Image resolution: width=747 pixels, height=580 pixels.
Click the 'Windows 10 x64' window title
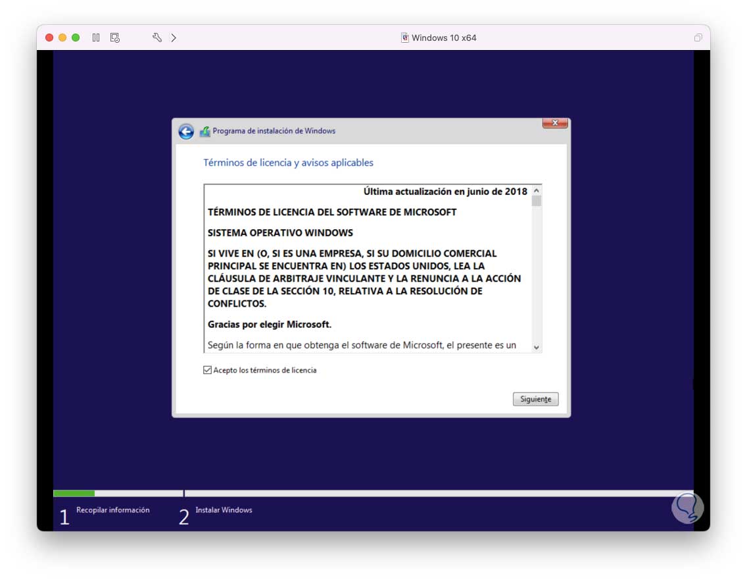[444, 38]
